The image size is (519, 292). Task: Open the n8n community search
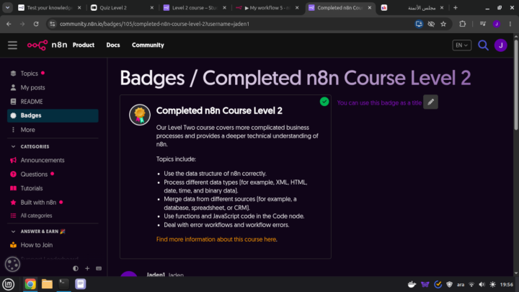(x=483, y=45)
